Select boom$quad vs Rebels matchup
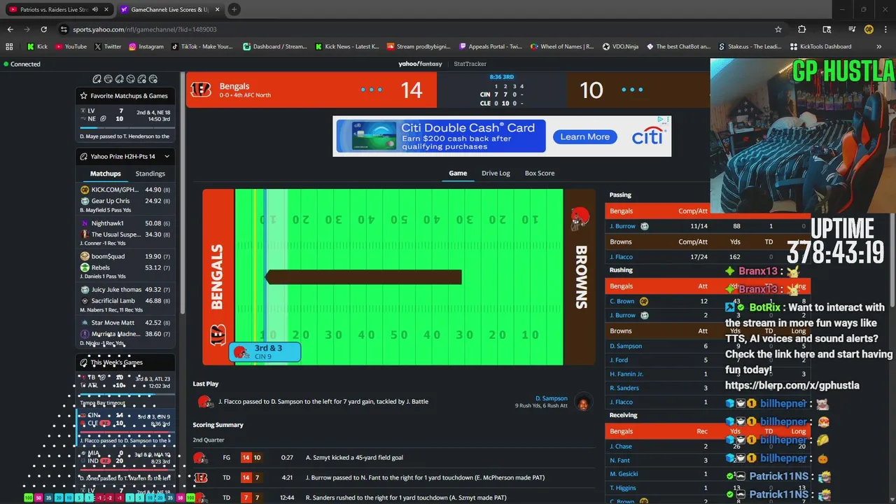Image resolution: width=896 pixels, height=504 pixels. click(x=125, y=266)
